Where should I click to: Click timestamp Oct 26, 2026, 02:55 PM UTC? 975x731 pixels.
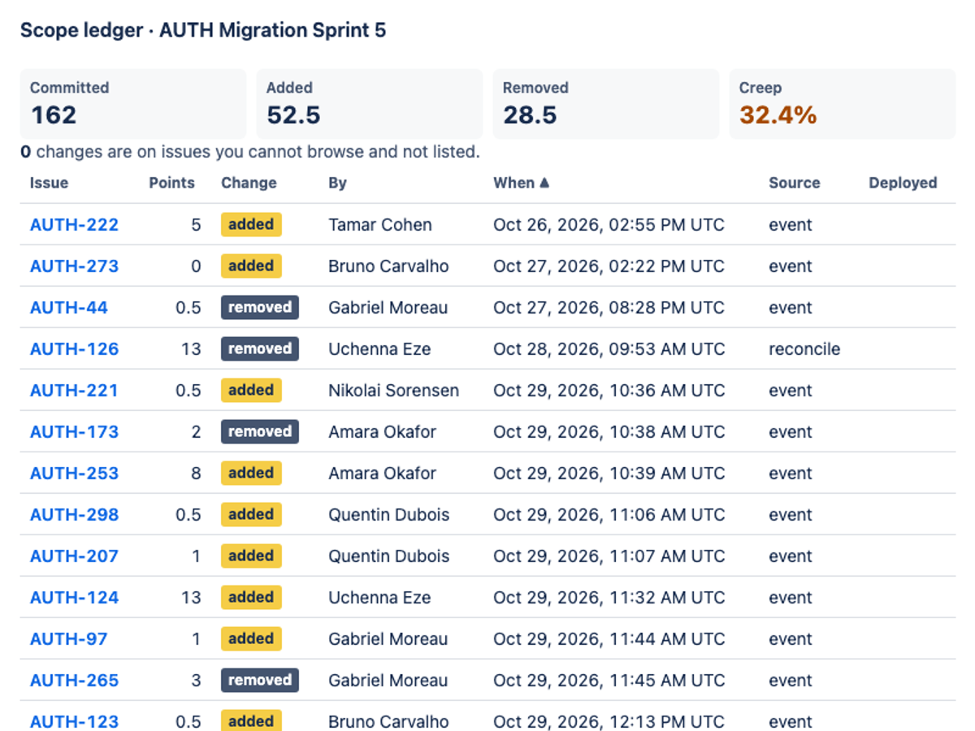coord(609,225)
